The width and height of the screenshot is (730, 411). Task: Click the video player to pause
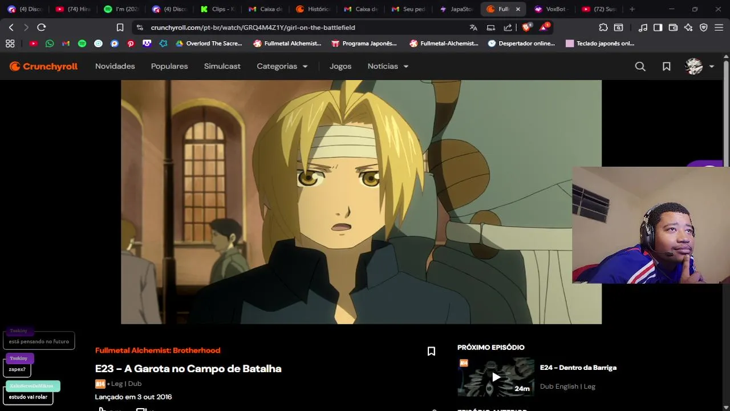click(x=361, y=202)
